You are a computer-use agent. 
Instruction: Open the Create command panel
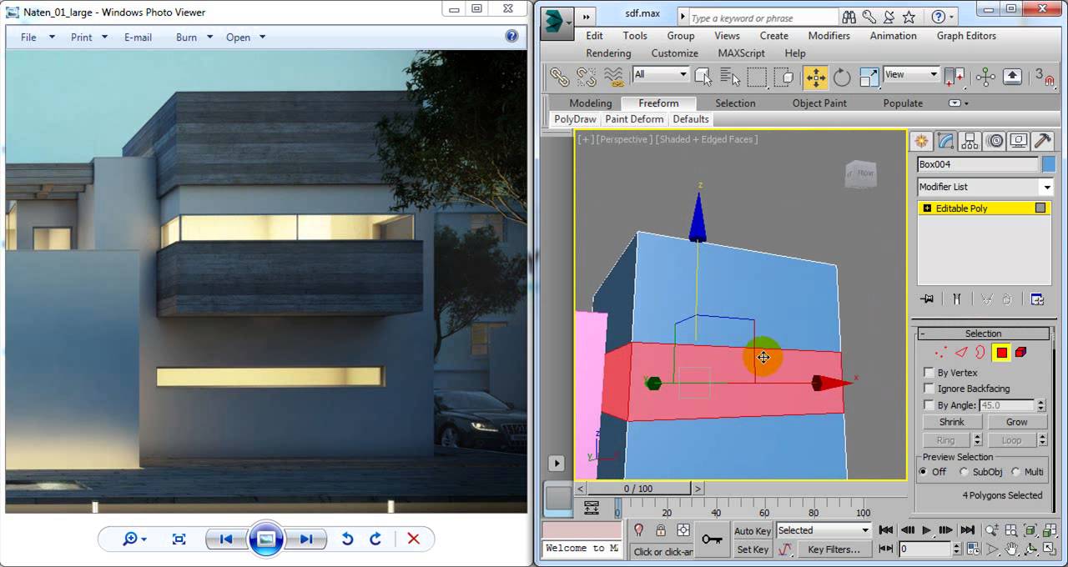[x=921, y=141]
